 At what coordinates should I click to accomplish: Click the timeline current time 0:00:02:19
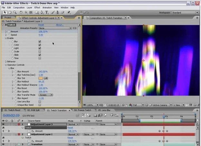pos(11,115)
